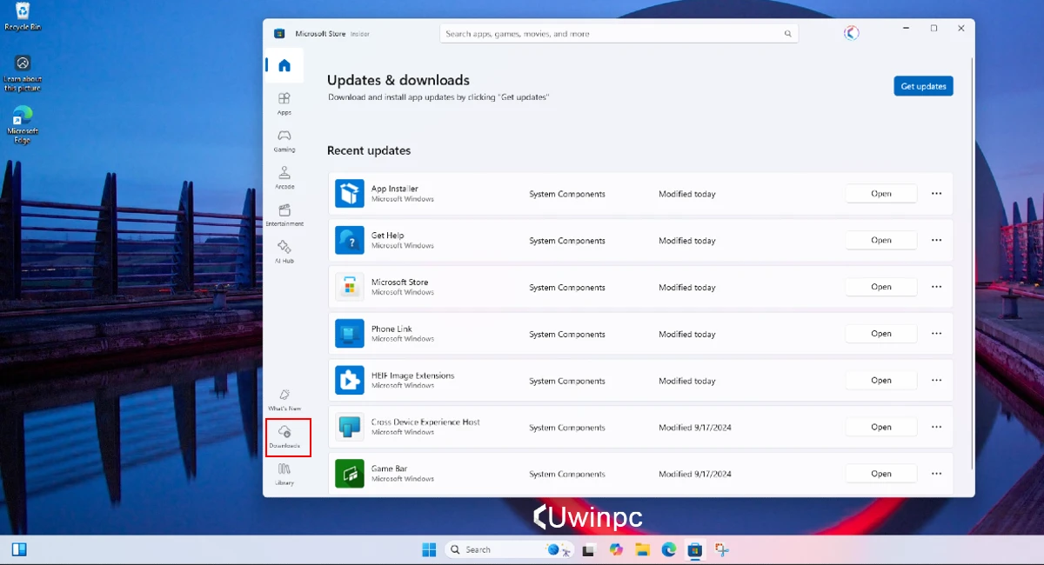Screen dimensions: 1044x565
Task: Click the Cross Device Experience Host icon
Action: point(350,427)
